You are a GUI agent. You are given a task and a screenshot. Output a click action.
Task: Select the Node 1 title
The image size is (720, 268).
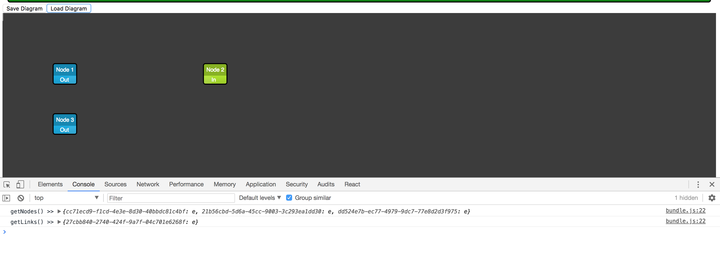pyautogui.click(x=65, y=70)
